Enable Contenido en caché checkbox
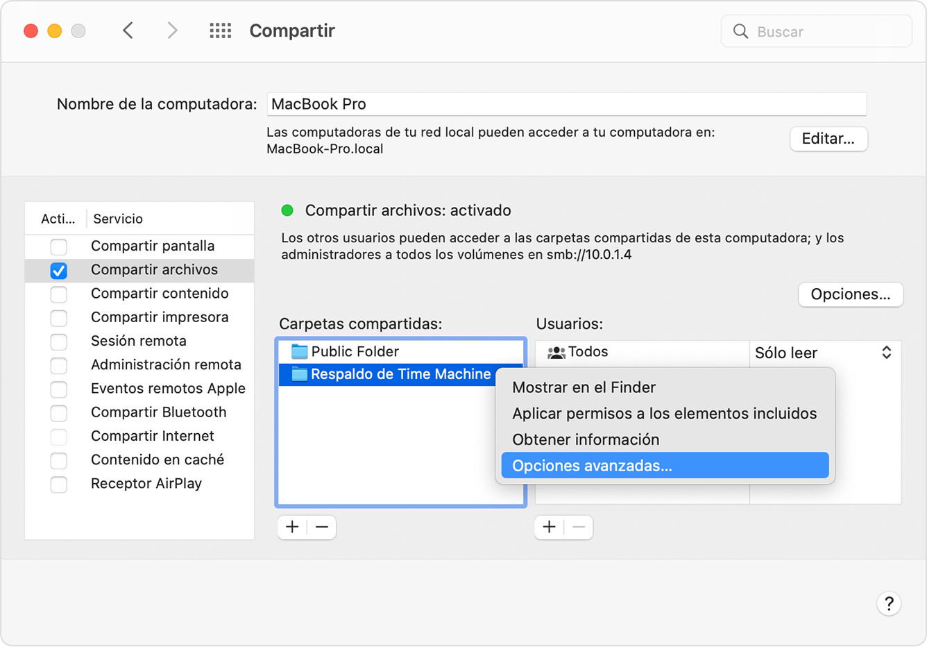 point(59,460)
